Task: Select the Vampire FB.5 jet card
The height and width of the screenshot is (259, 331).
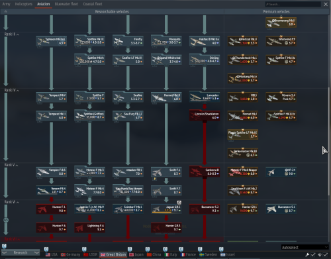Action: 52,172
